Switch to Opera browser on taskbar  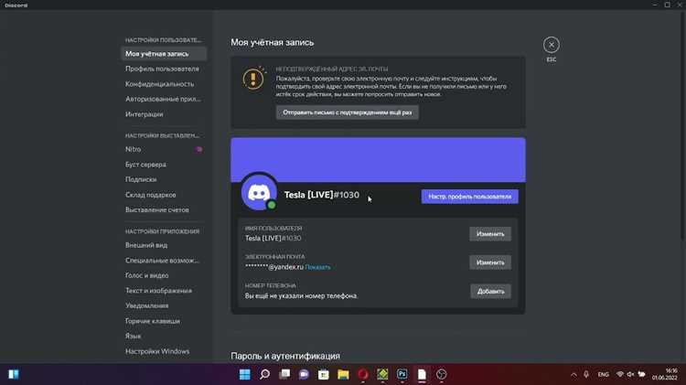point(363,375)
